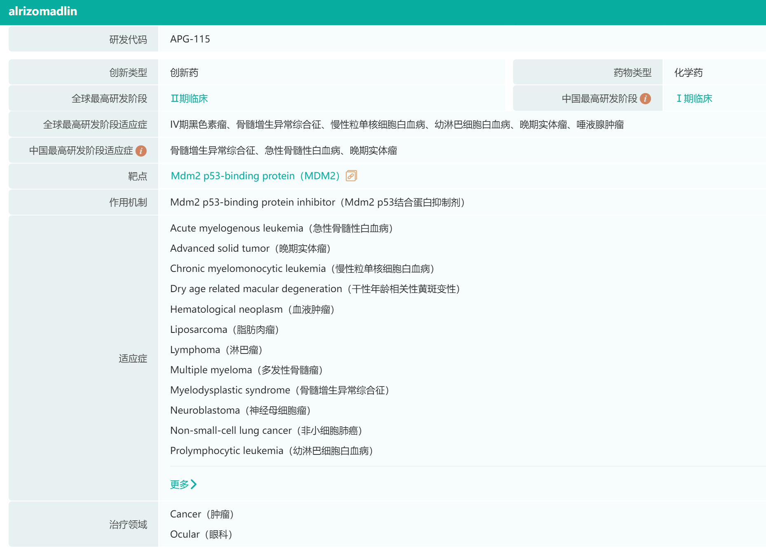The image size is (766, 550).
Task: Click the 化学药 drug type value
Action: 688,73
